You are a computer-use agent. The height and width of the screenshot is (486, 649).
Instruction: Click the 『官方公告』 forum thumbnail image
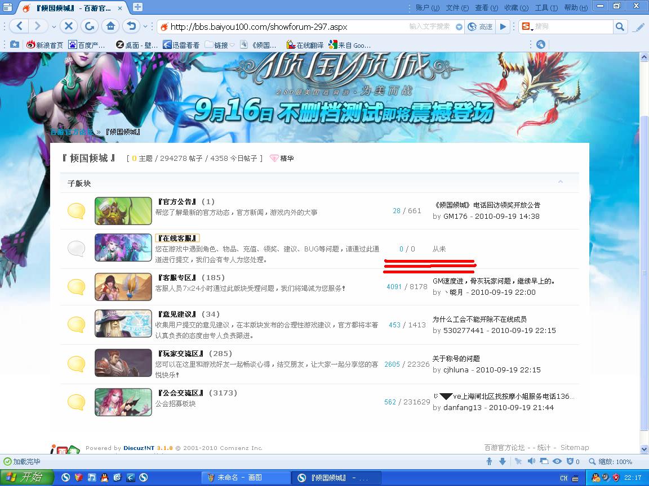pos(123,211)
